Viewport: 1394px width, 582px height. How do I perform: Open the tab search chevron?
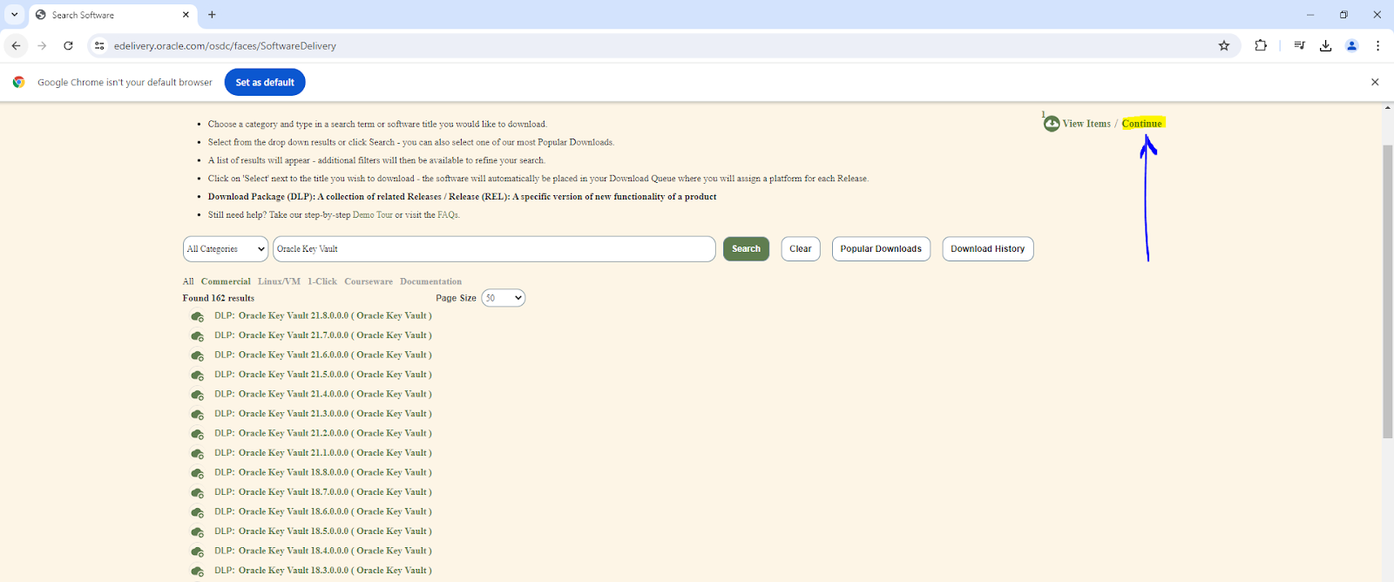pyautogui.click(x=15, y=15)
